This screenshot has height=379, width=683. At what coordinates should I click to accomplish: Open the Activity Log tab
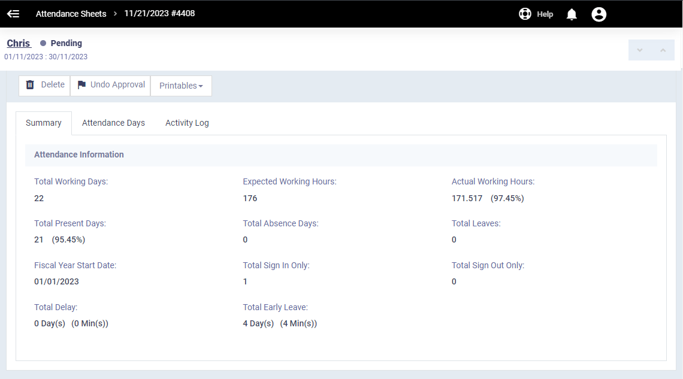(187, 123)
